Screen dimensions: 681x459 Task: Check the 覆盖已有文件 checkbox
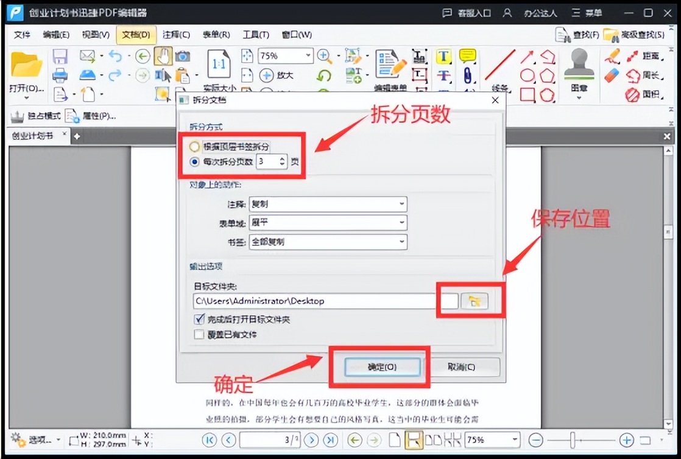point(198,334)
